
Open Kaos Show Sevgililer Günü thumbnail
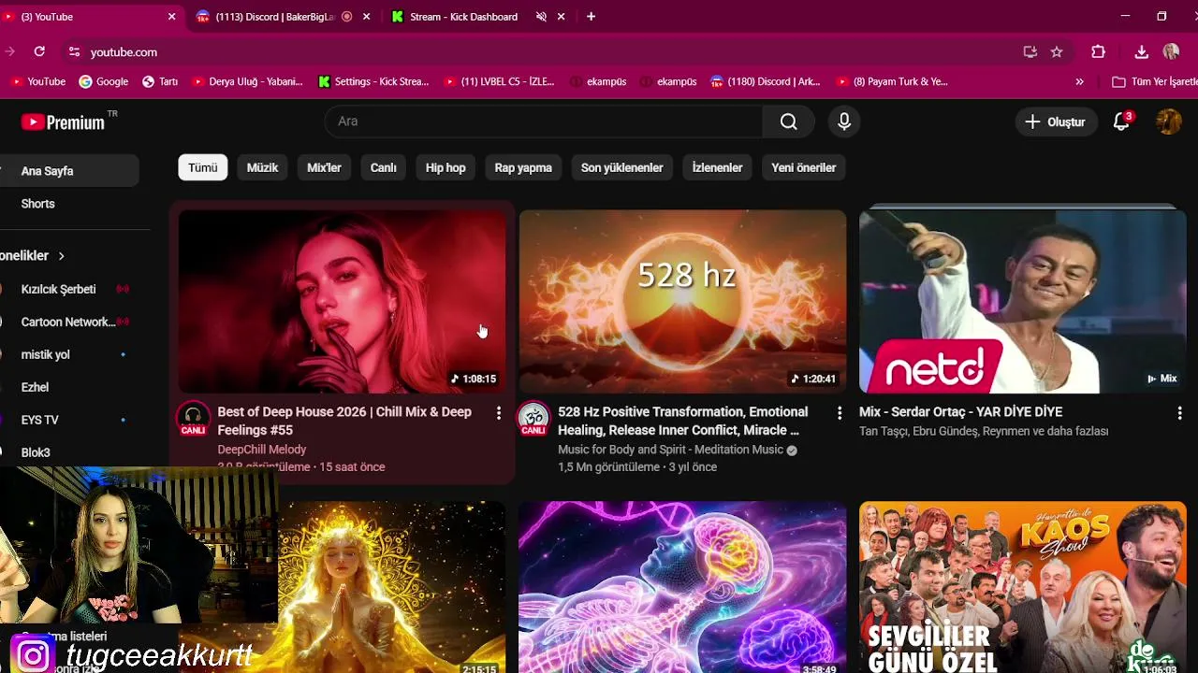coord(1023,587)
